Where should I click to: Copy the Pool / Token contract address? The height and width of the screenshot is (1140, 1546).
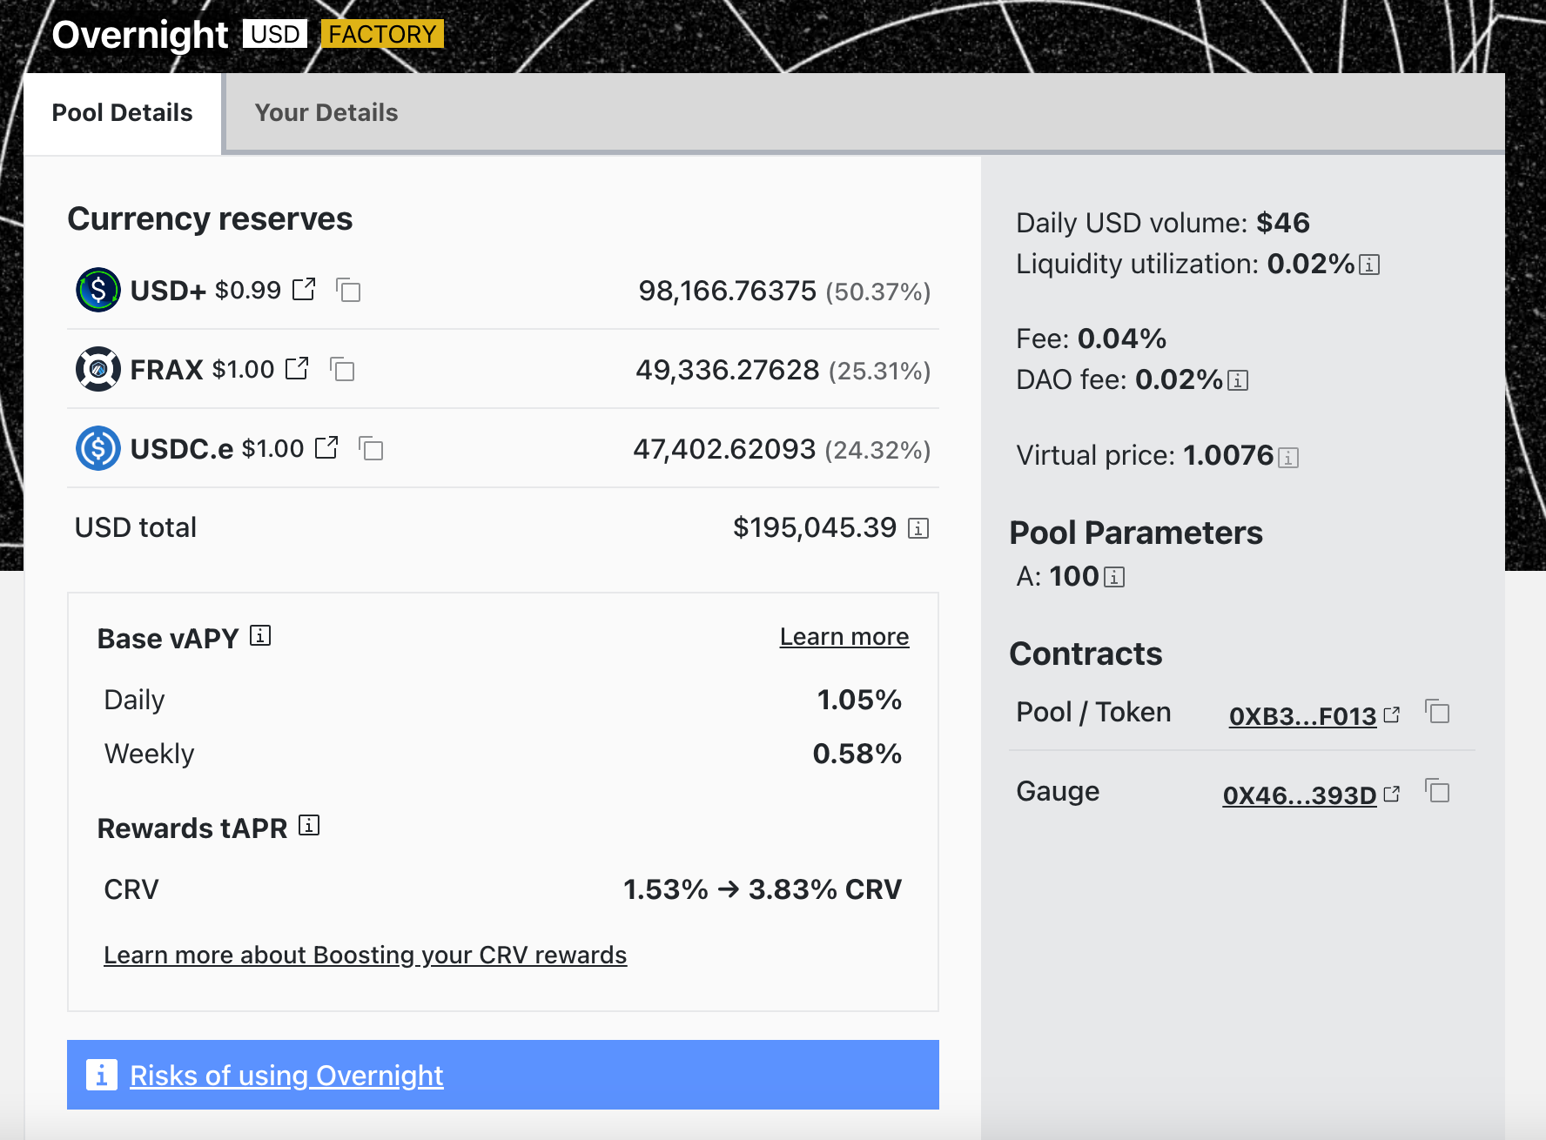point(1437,712)
